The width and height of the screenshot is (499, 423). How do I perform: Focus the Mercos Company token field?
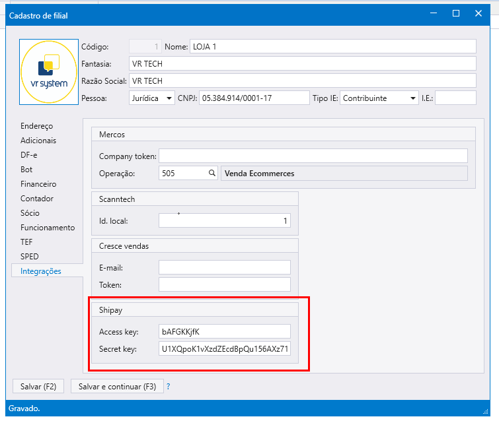[x=313, y=156]
